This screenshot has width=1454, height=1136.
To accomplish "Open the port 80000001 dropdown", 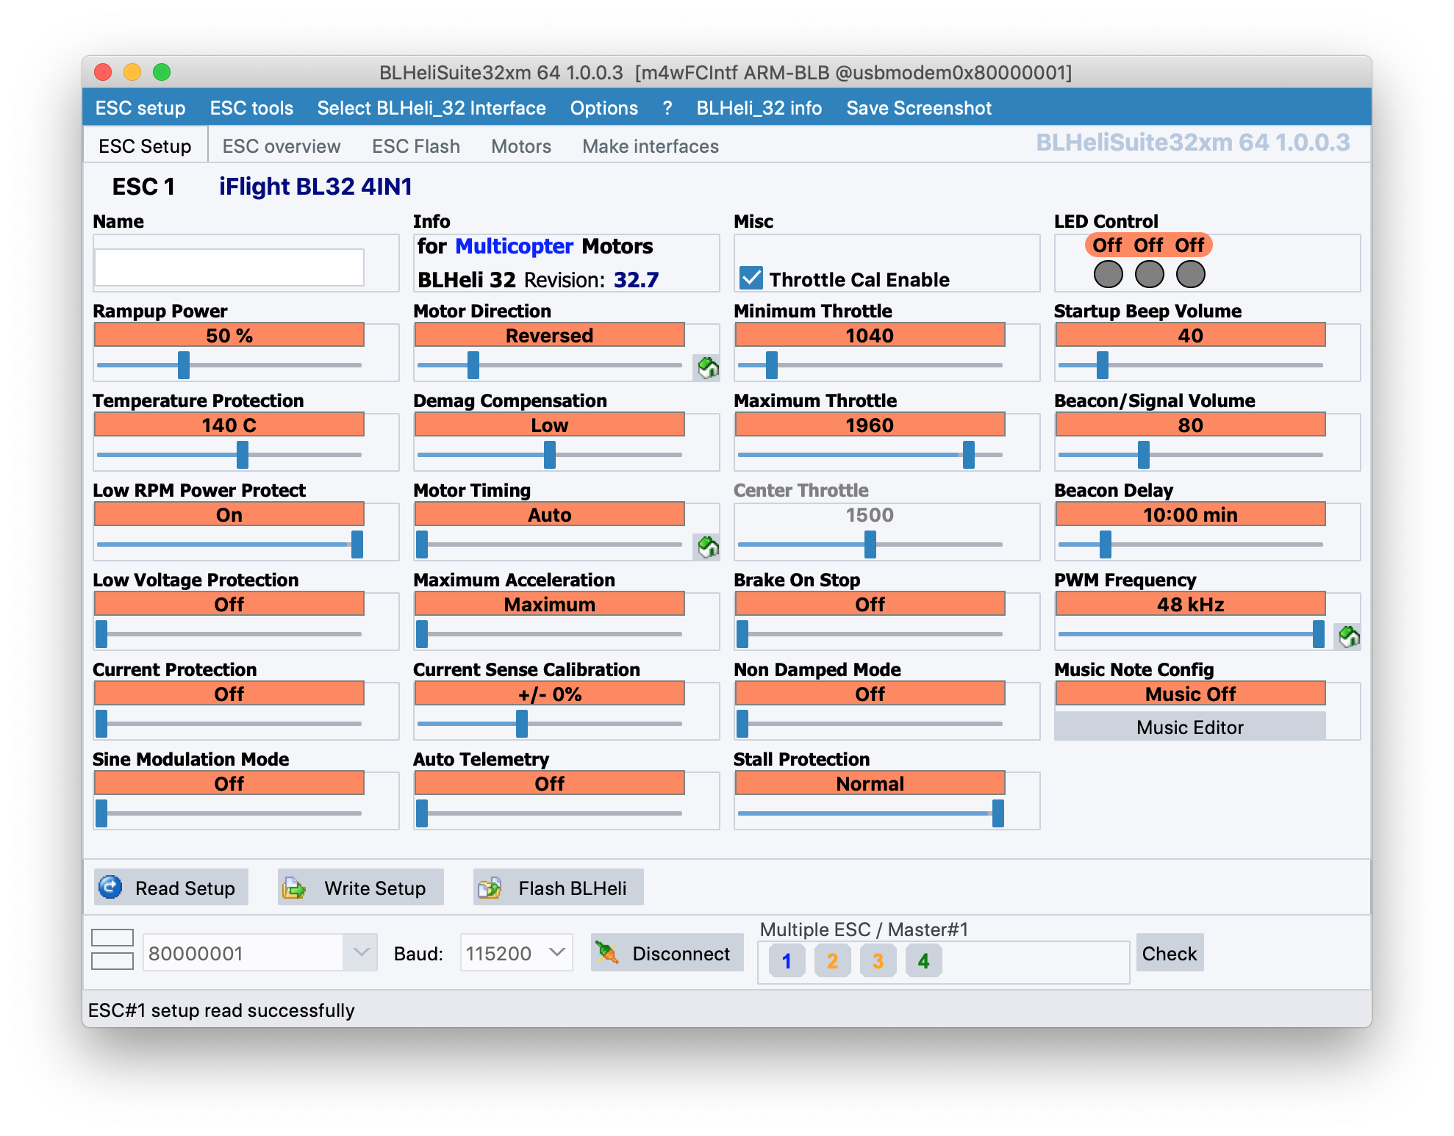I will click(360, 952).
